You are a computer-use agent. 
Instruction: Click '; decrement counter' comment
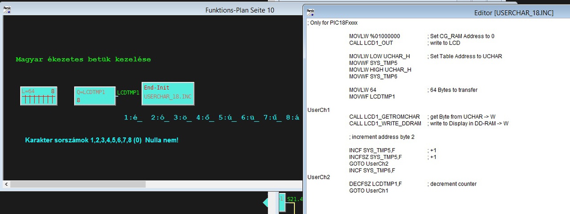coord(452,184)
